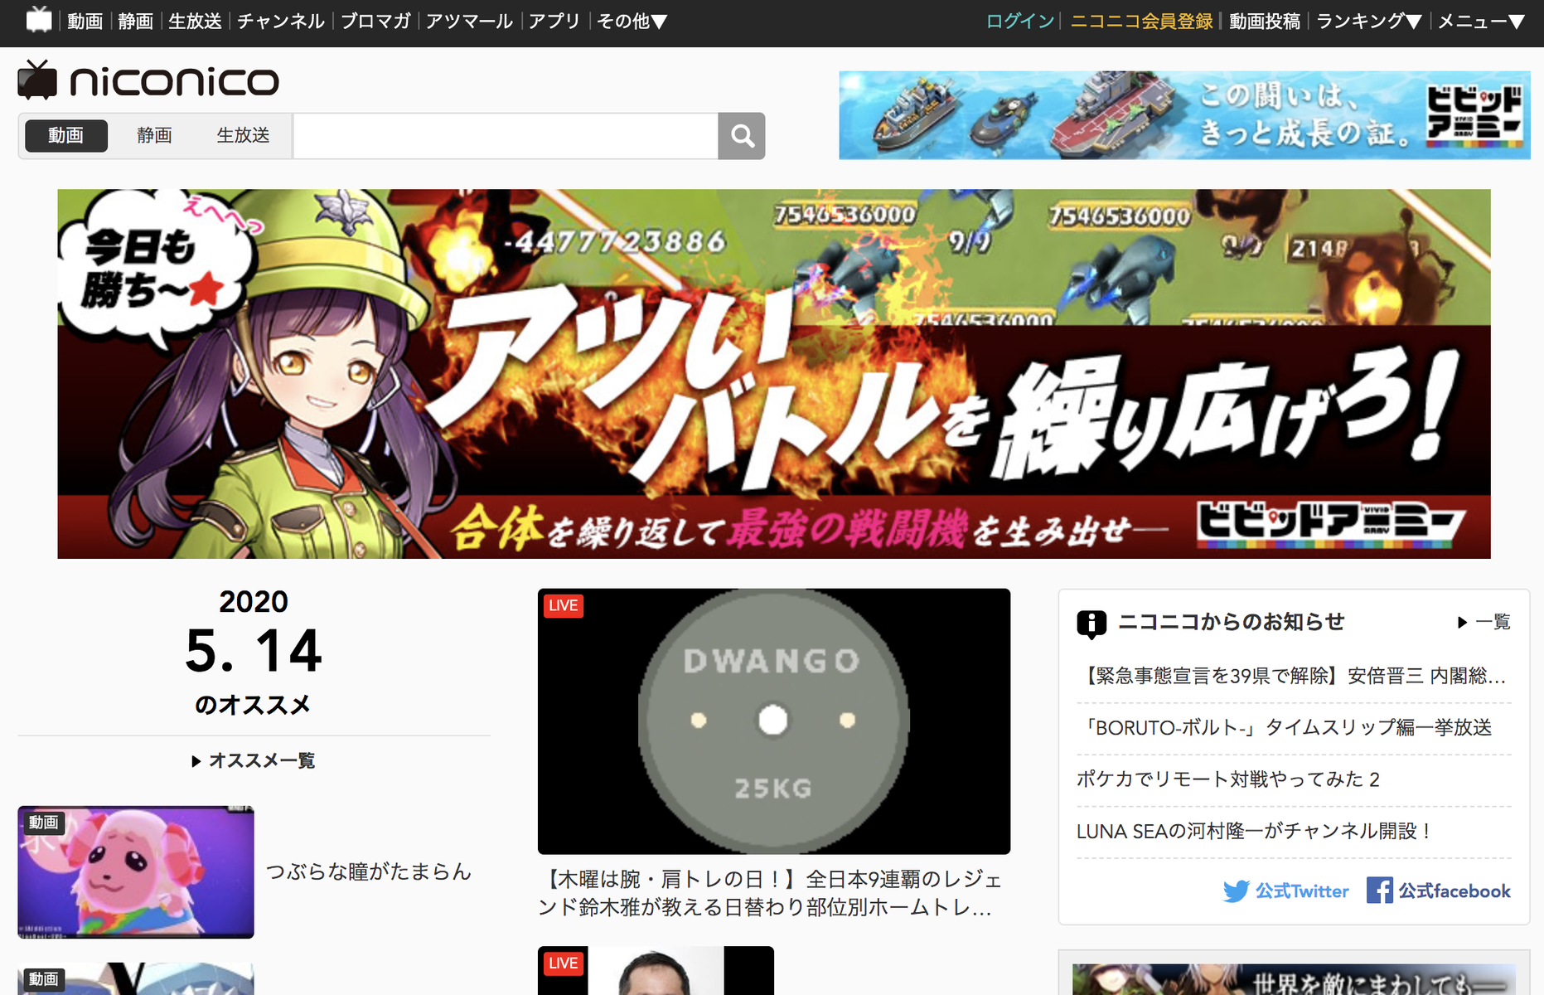Click the 公式facebook link text
The height and width of the screenshot is (995, 1544).
coord(1454,891)
